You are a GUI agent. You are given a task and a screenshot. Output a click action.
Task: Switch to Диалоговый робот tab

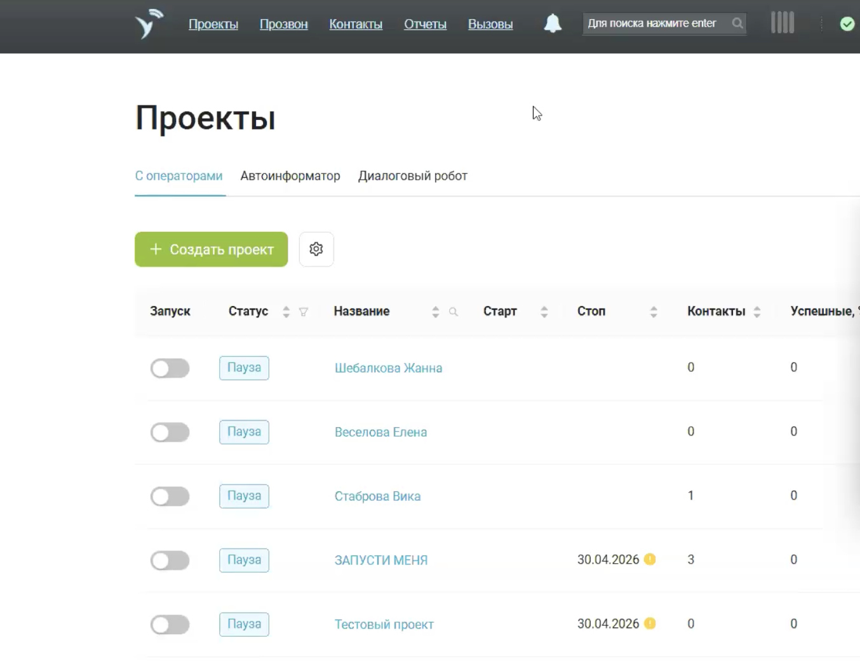413,176
